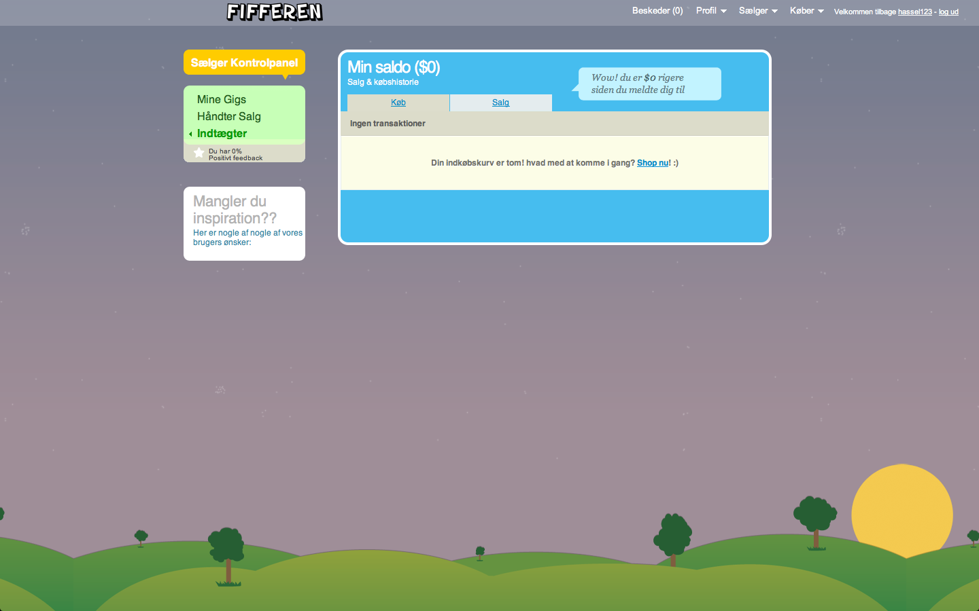Select the Sælger Kontrolpanel header button
The width and height of the screenshot is (979, 611).
(244, 62)
